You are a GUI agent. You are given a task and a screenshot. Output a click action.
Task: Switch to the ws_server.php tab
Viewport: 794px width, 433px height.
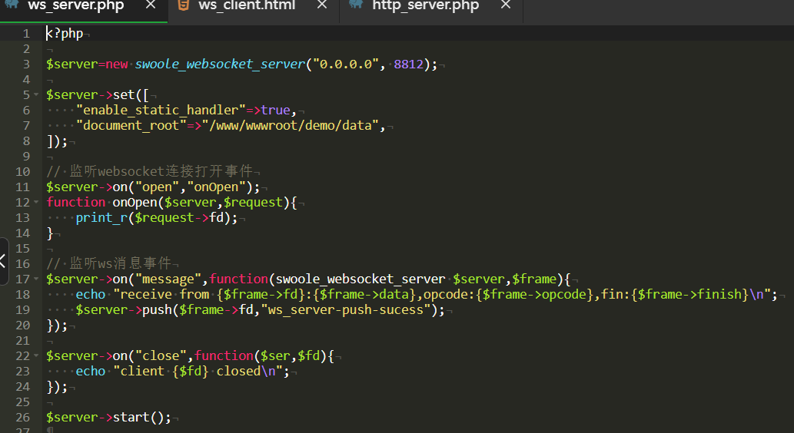[76, 6]
